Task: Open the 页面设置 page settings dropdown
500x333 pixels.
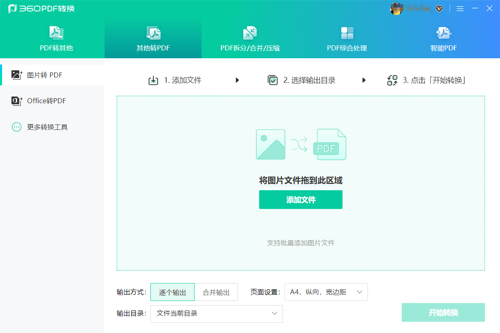Action: (326, 292)
